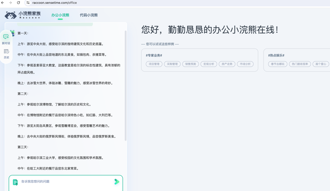Switch to the 代码小浣熊 tab
The image size is (330, 191).
pos(89,15)
